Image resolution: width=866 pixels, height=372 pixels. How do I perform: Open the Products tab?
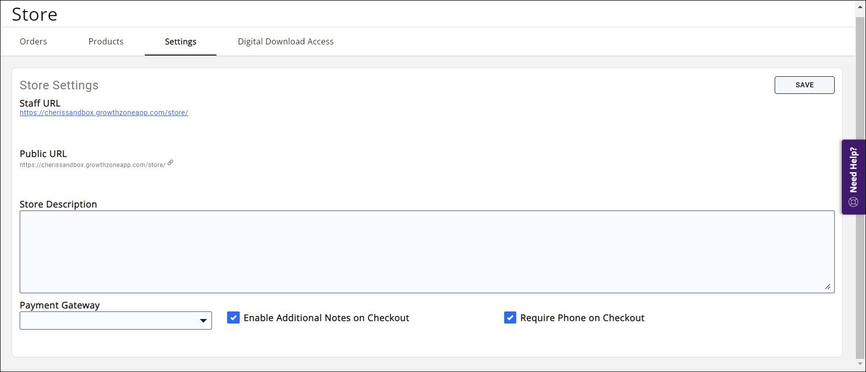(106, 41)
